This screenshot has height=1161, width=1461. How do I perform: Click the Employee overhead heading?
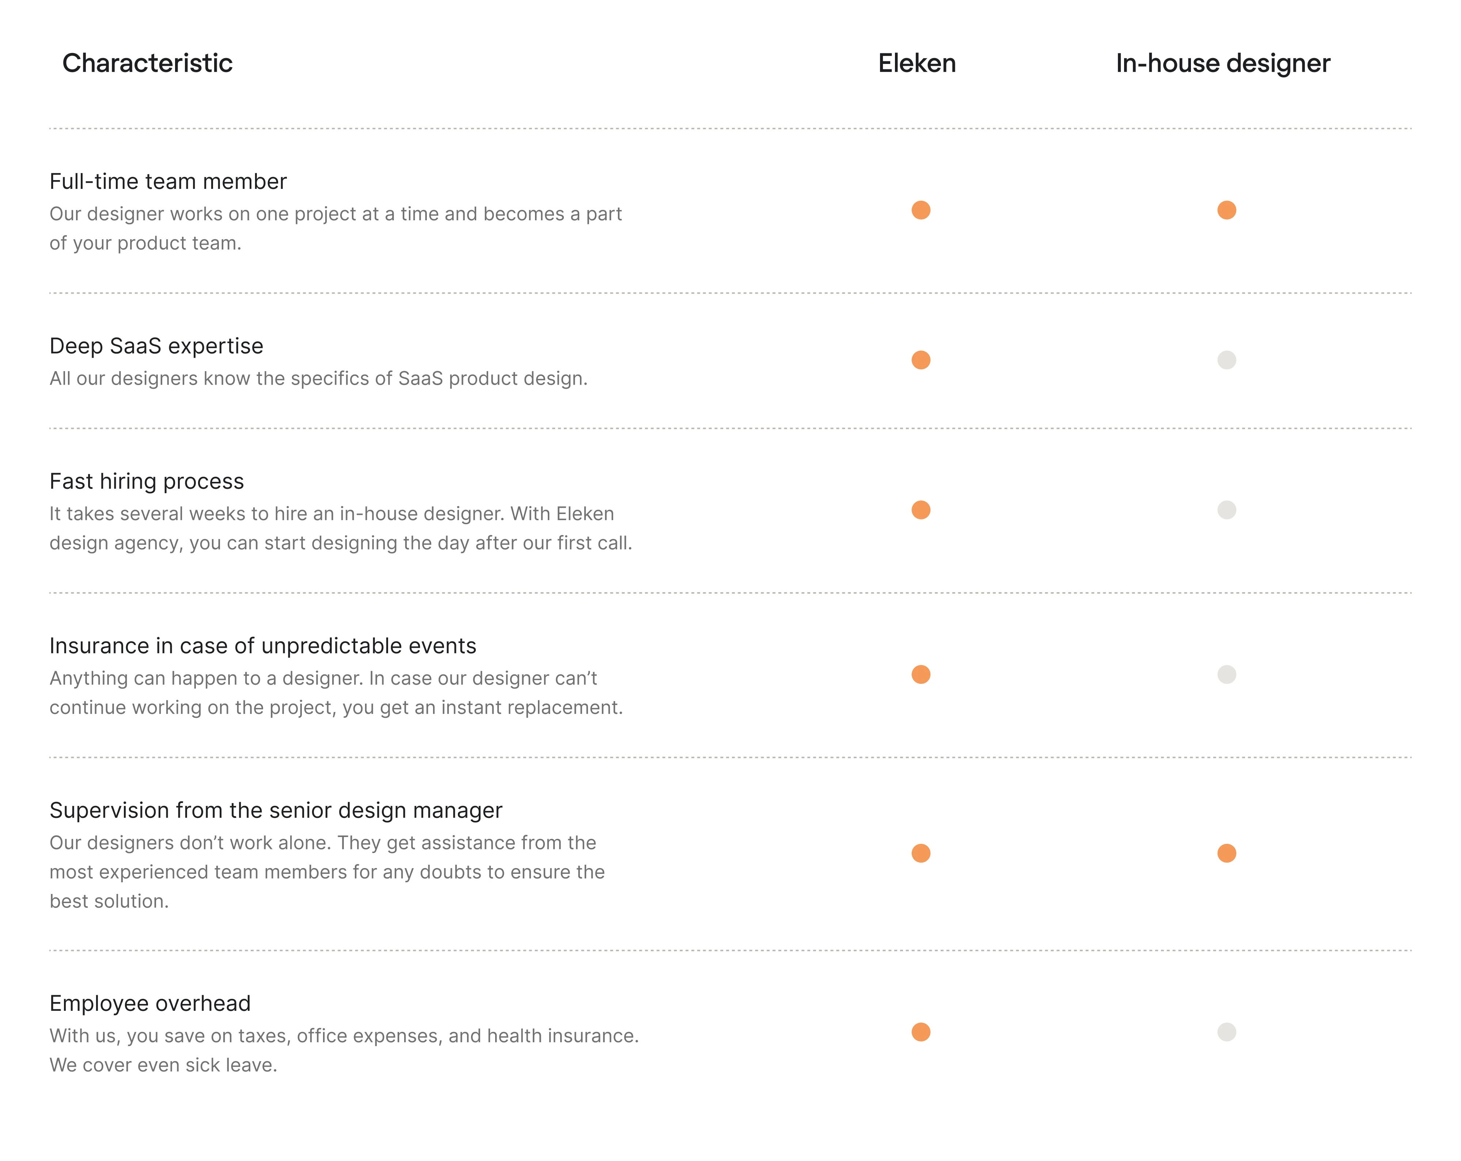(x=150, y=1004)
